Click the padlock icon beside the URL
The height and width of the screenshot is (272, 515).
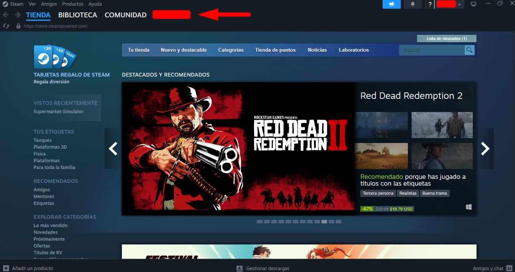18,26
